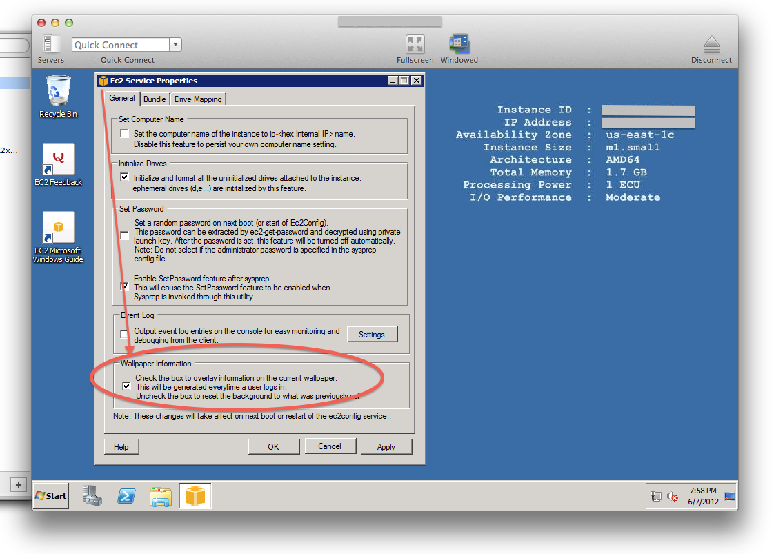Screen dimensions: 774x554
Task: Confirm with the OK button
Action: pos(273,447)
